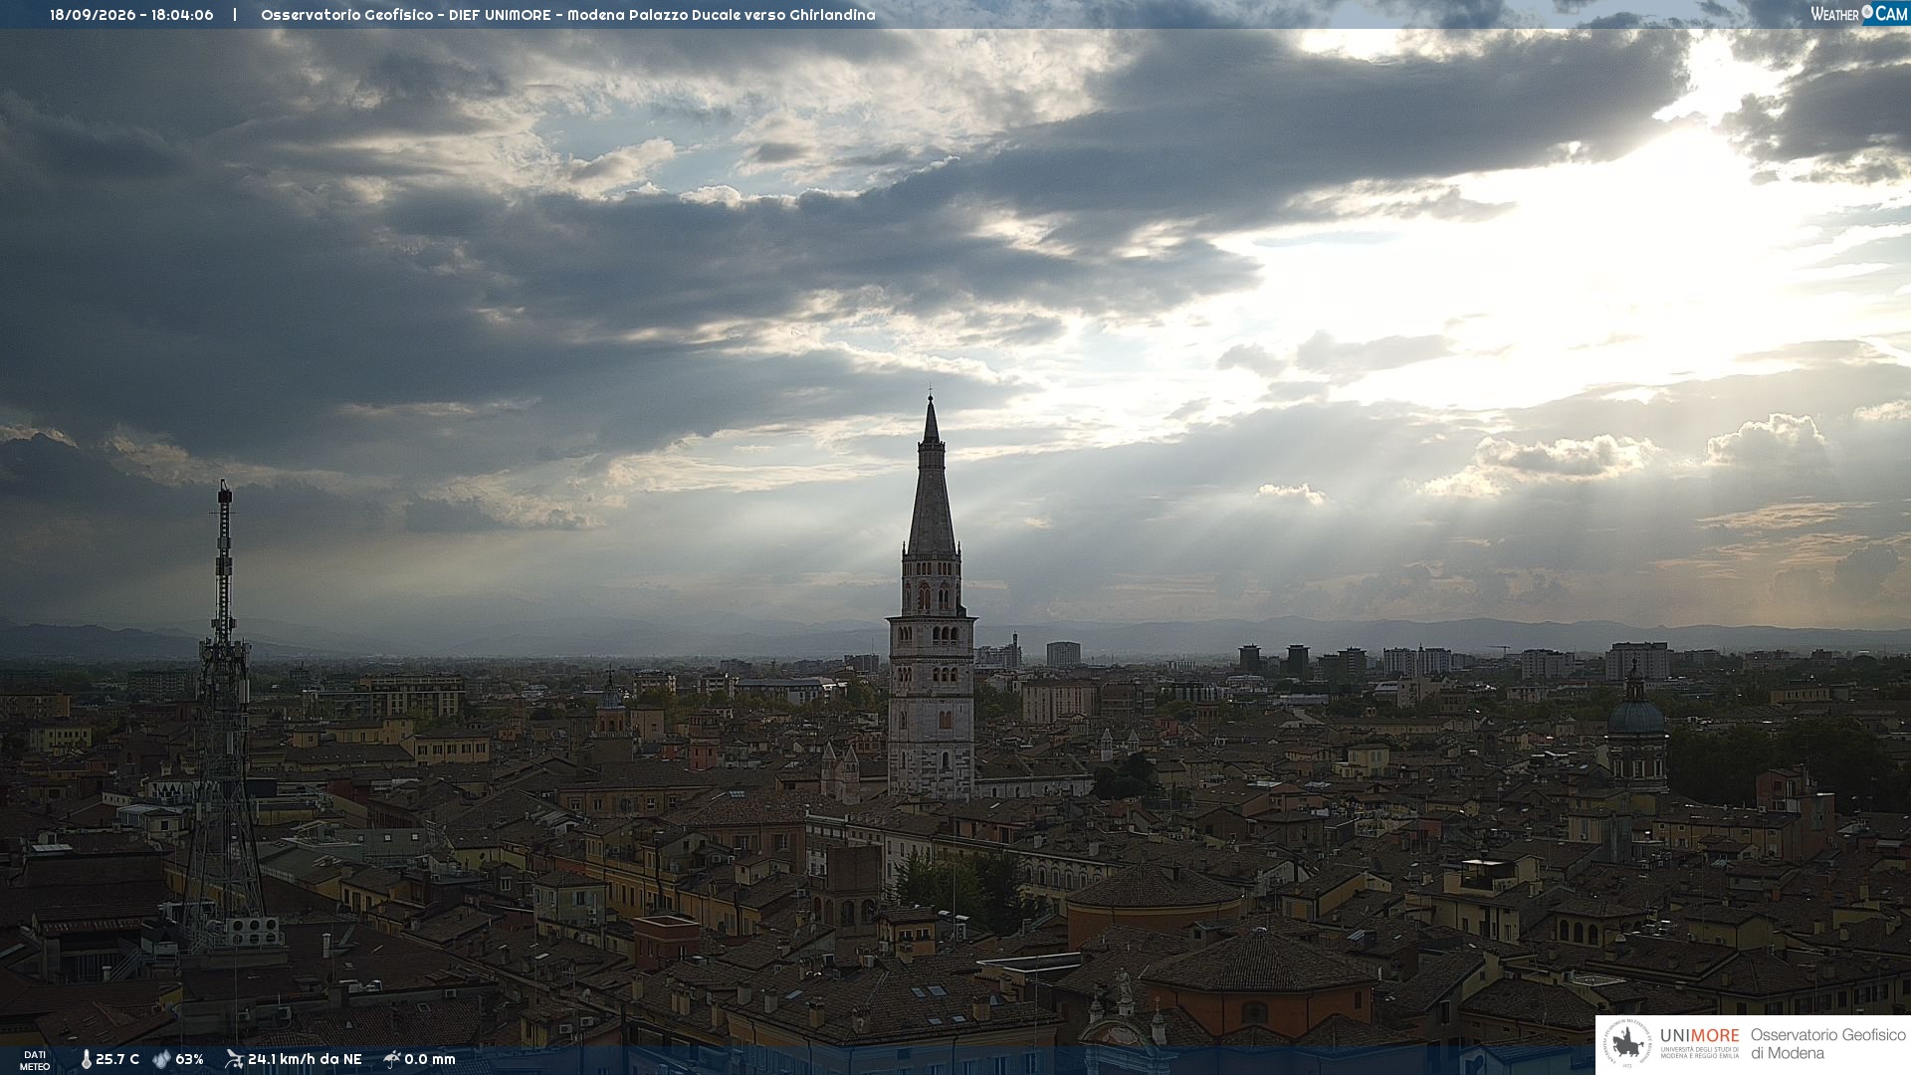Screen dimensions: 1911x1075
Task: Click the thermometer temperature icon
Action: 86,1060
